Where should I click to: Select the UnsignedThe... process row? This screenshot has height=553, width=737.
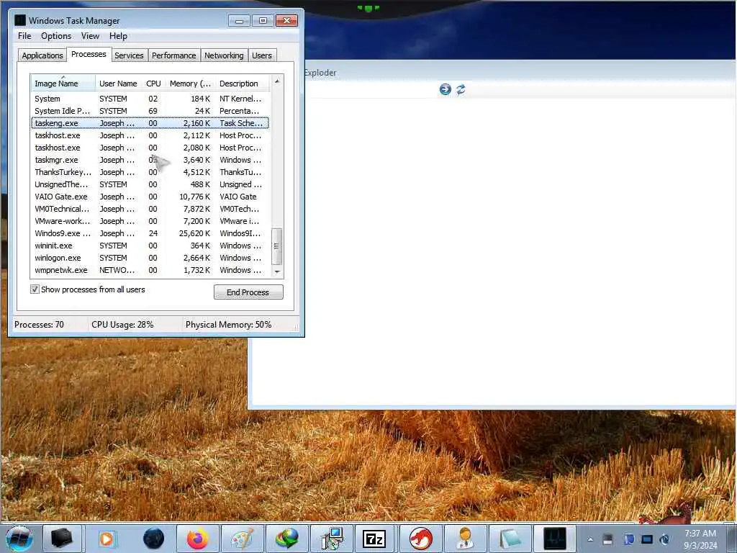pos(150,184)
